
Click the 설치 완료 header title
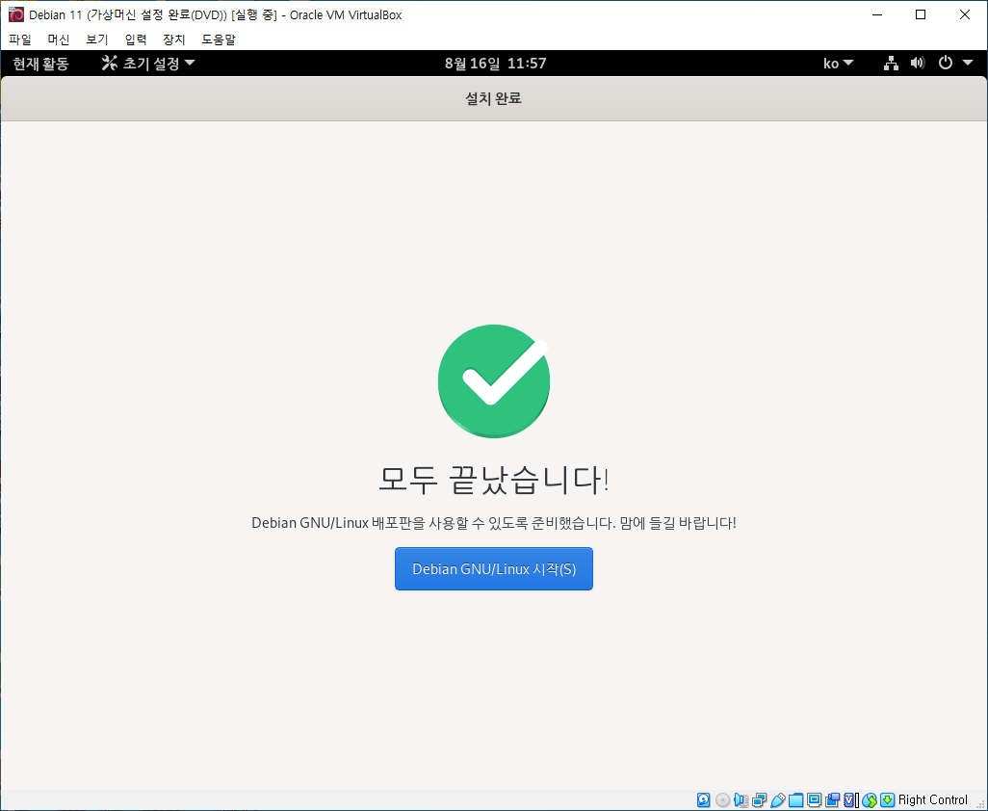[493, 98]
